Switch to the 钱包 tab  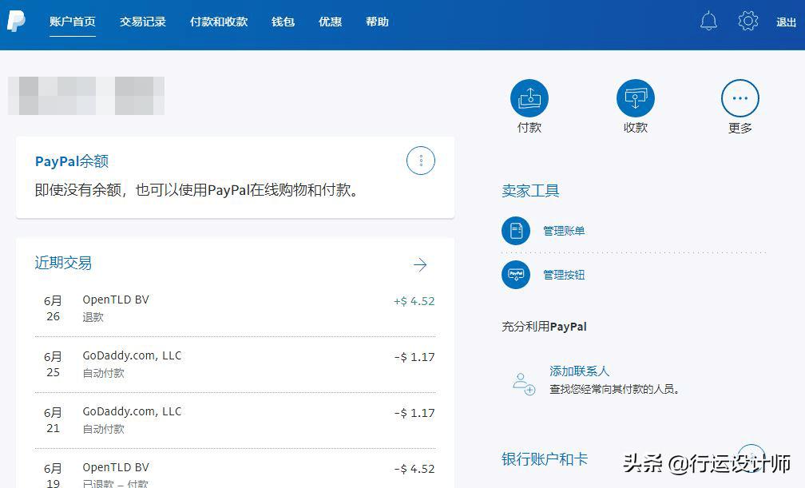[x=282, y=22]
